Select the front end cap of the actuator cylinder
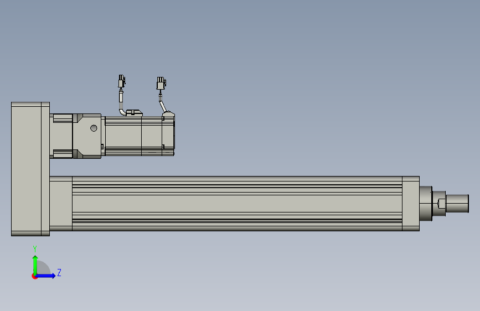This screenshot has width=480, height=311. tap(411, 204)
